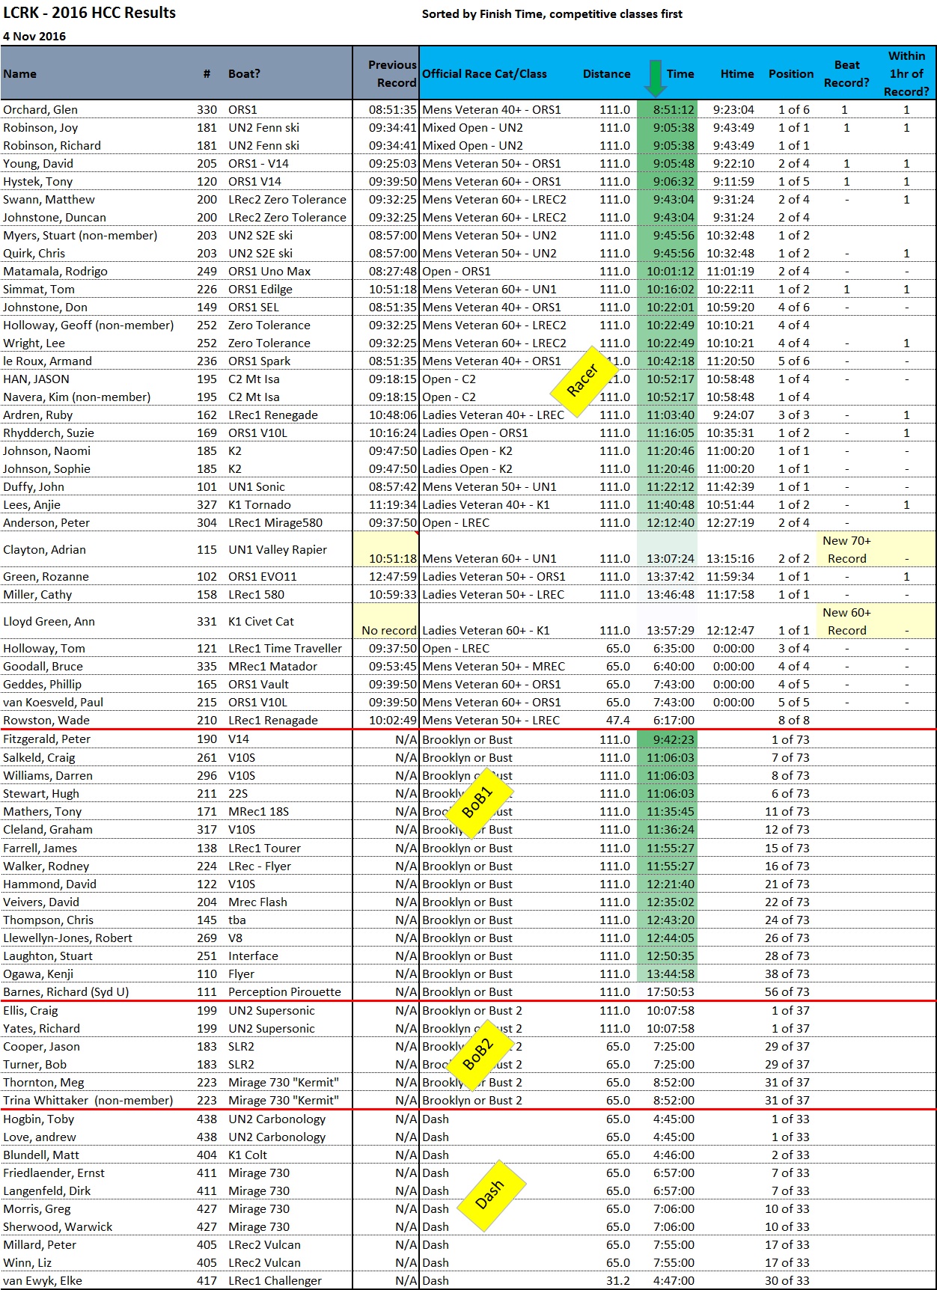Screen dimensions: 937x1290
Task: Click boat 'LRec1 Time Traveller' cell
Action: tap(285, 648)
